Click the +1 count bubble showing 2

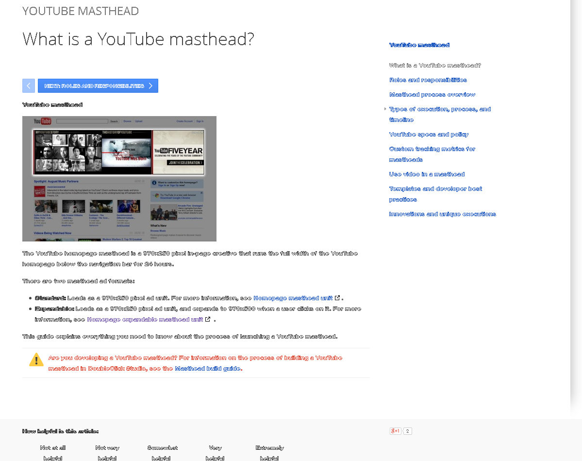point(408,431)
